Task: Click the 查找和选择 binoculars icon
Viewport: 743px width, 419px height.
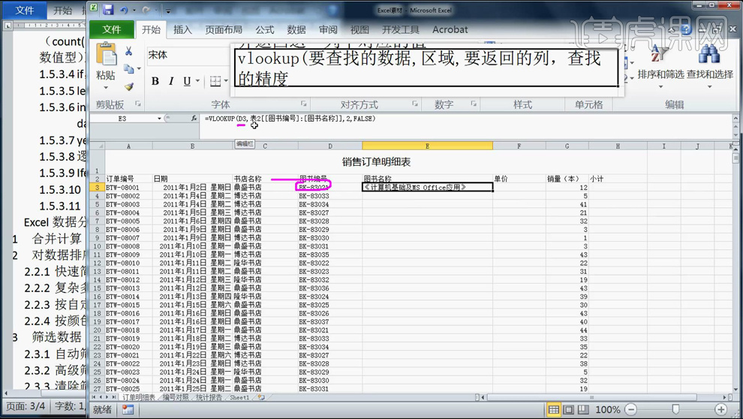Action: click(709, 54)
